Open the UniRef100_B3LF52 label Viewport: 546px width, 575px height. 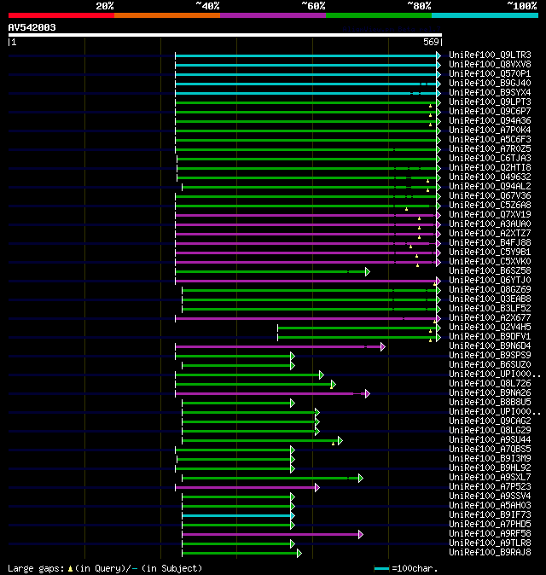click(490, 309)
